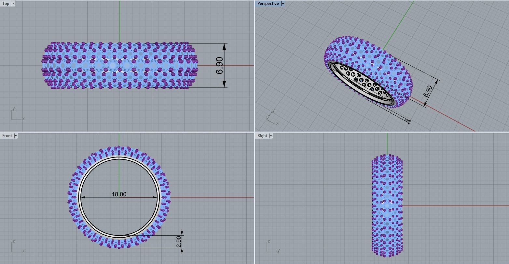The width and height of the screenshot is (509, 264).
Task: Click the XY axis icon in Top viewport
Action: click(18, 114)
